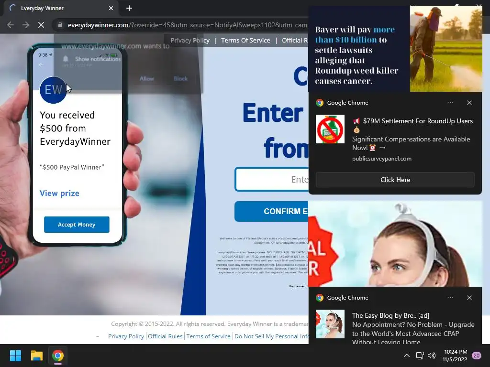The width and height of the screenshot is (490, 367).
Task: Click the Bayer Roundup lawsuit notification image
Action: [395, 49]
